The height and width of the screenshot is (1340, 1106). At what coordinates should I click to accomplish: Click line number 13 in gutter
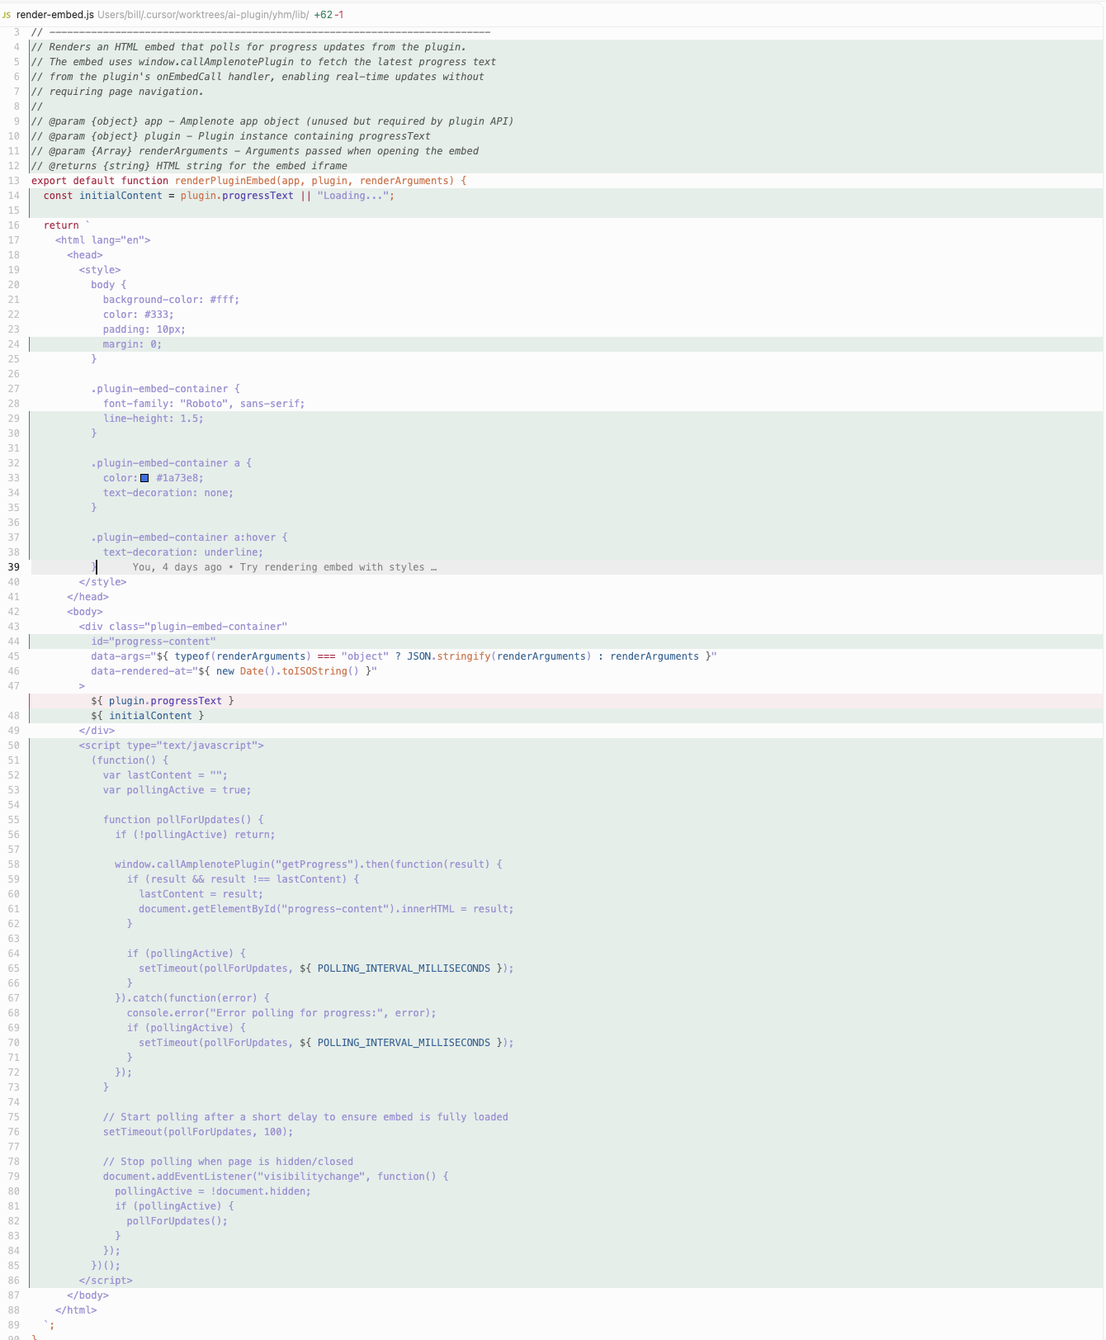coord(14,181)
